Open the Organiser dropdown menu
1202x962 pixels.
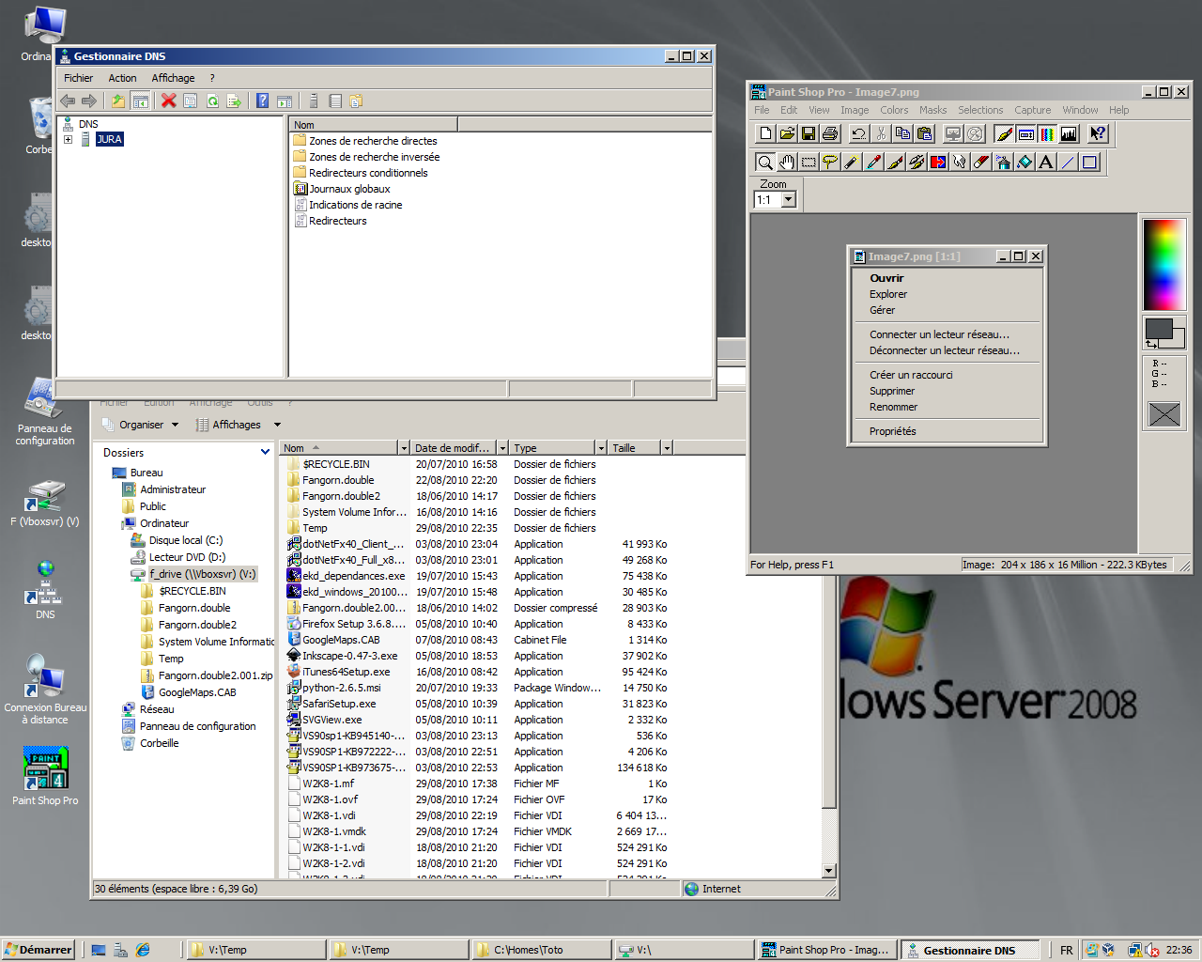point(141,425)
